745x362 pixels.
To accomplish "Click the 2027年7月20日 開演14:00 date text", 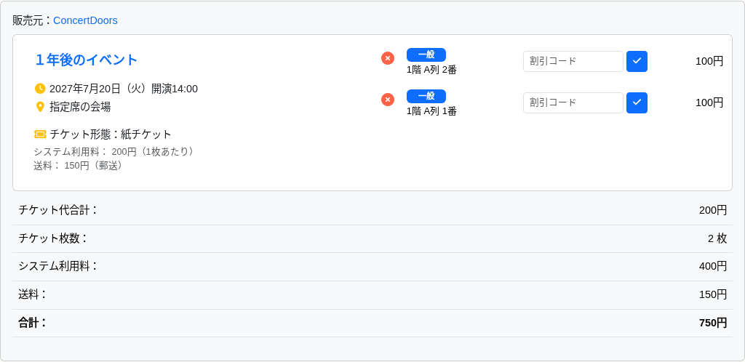I will coord(124,89).
